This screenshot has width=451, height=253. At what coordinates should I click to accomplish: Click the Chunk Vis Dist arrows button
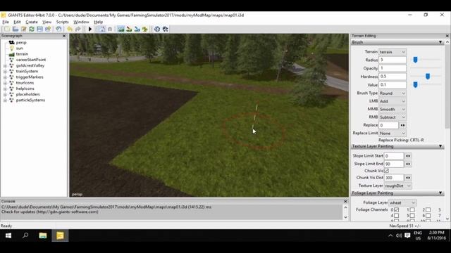coord(408,178)
